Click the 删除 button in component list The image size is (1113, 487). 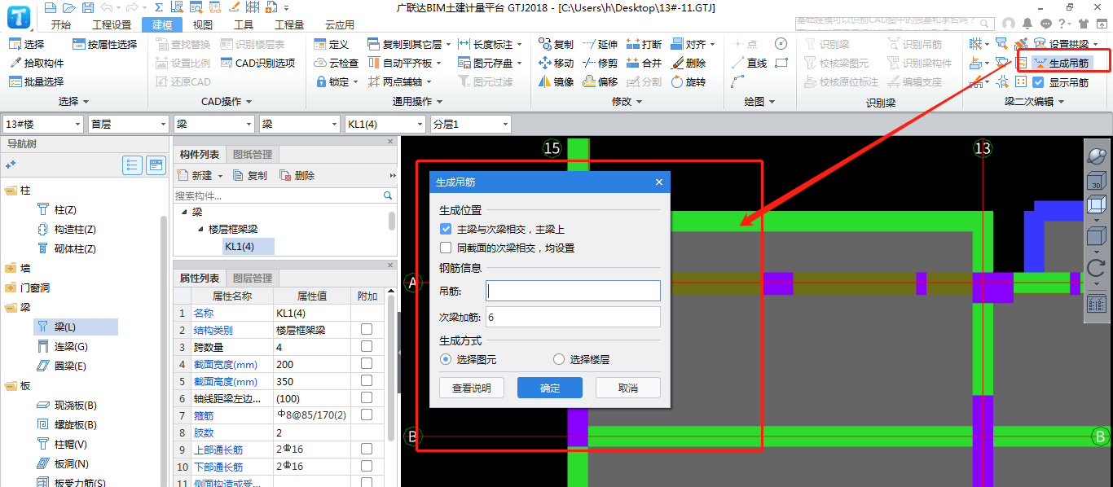point(297,175)
